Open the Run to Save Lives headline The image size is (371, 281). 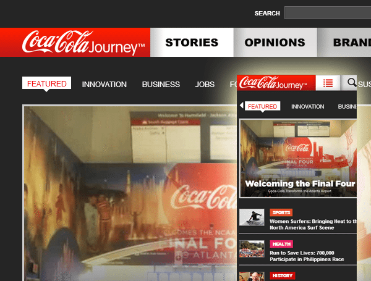[307, 256]
